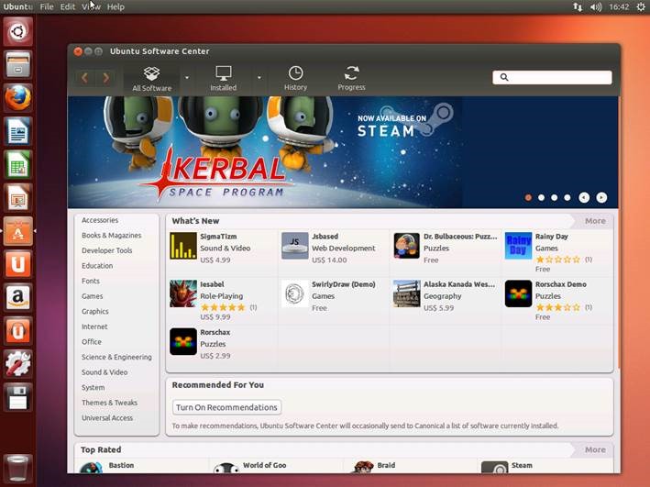
Task: Open Dr. Bulbaceous puzzle app icon
Action: pyautogui.click(x=407, y=246)
